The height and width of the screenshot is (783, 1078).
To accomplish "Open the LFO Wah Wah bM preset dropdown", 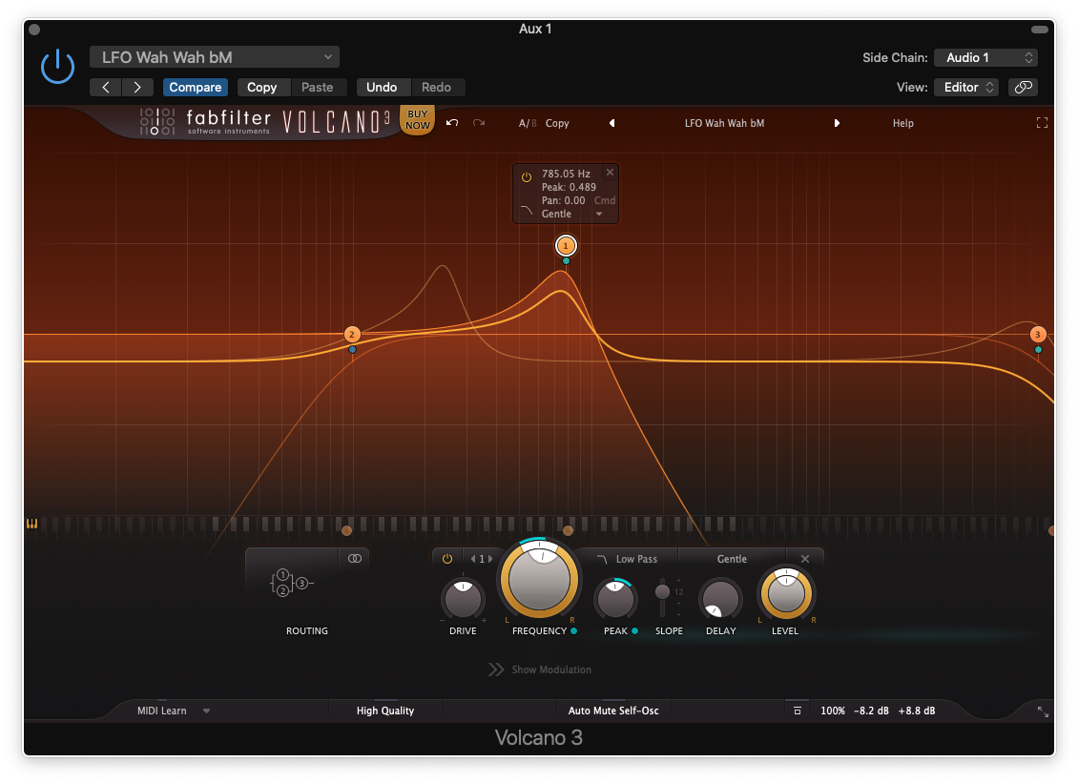I will pyautogui.click(x=215, y=57).
